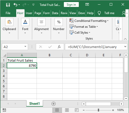Click the Sign in button
Viewport: 129px width, 113px height.
coord(71,5)
